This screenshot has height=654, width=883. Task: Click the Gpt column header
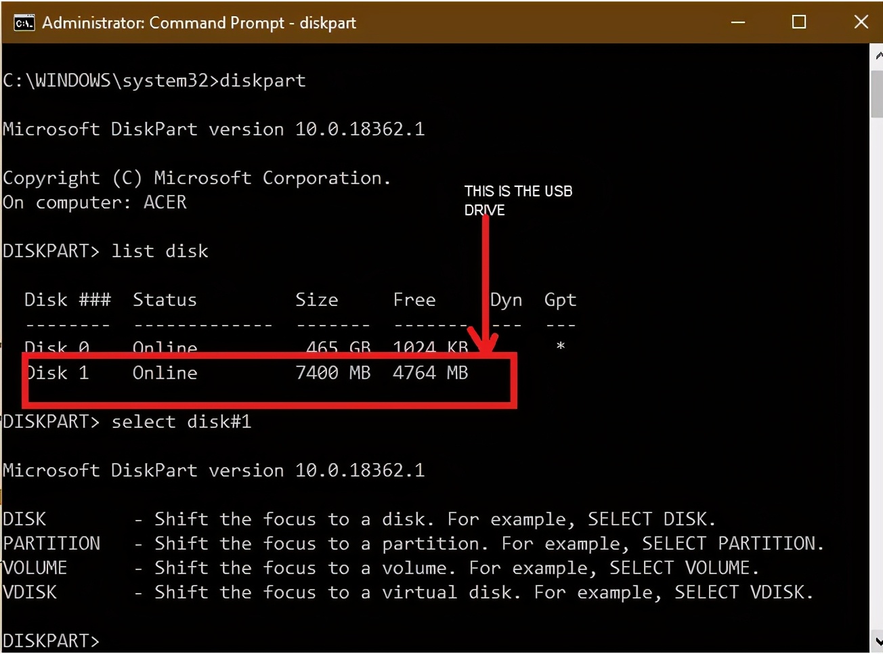[x=560, y=300]
